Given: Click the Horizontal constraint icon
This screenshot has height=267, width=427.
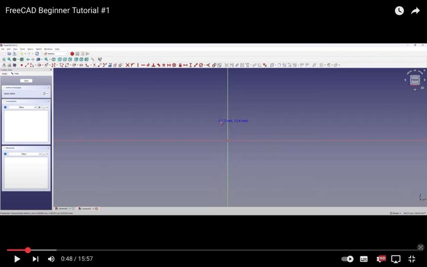Looking at the screenshot, I should (x=143, y=65).
